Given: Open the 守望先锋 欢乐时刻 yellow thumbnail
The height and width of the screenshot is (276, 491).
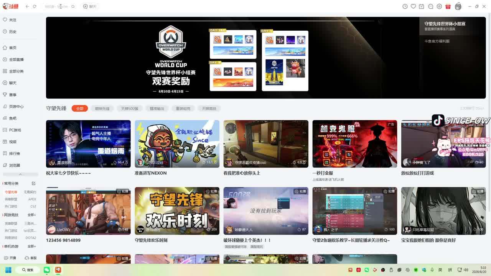Looking at the screenshot, I should click(x=177, y=211).
